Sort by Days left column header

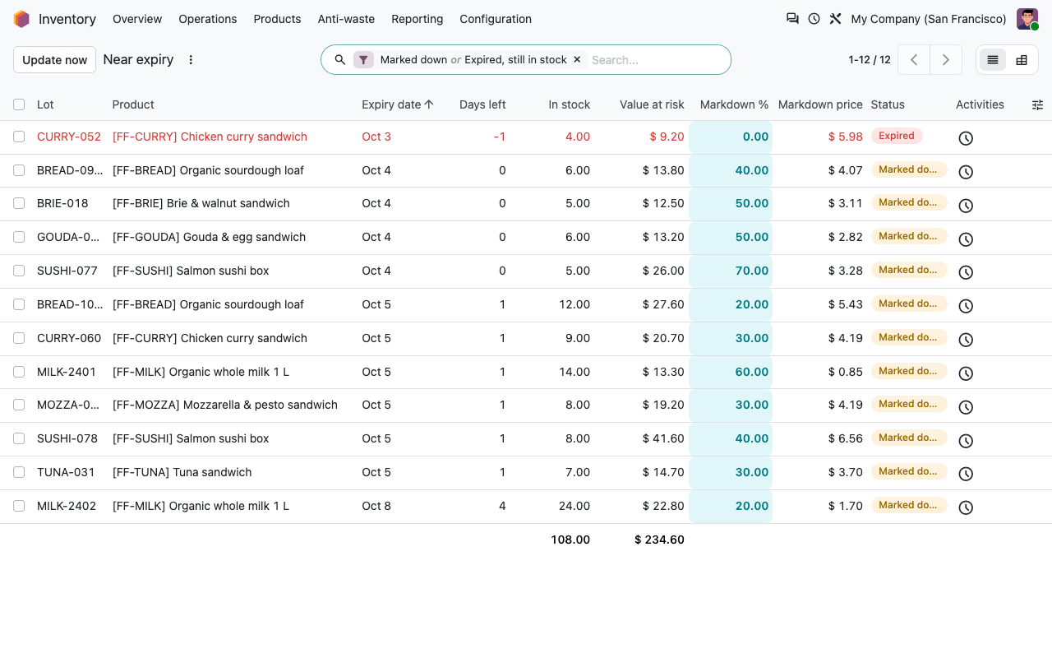tap(482, 104)
